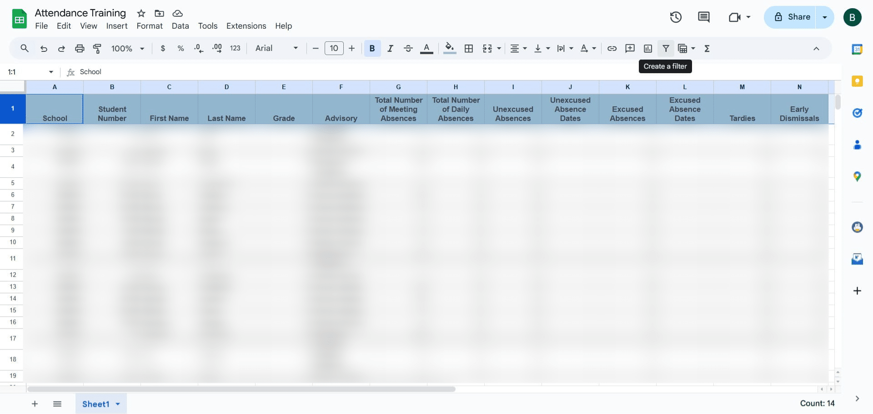This screenshot has height=414, width=873.
Task: Open version history clock icon
Action: (676, 17)
